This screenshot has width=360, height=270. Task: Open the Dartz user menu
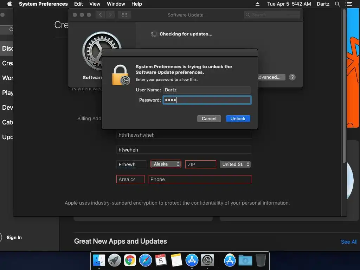point(323,4)
